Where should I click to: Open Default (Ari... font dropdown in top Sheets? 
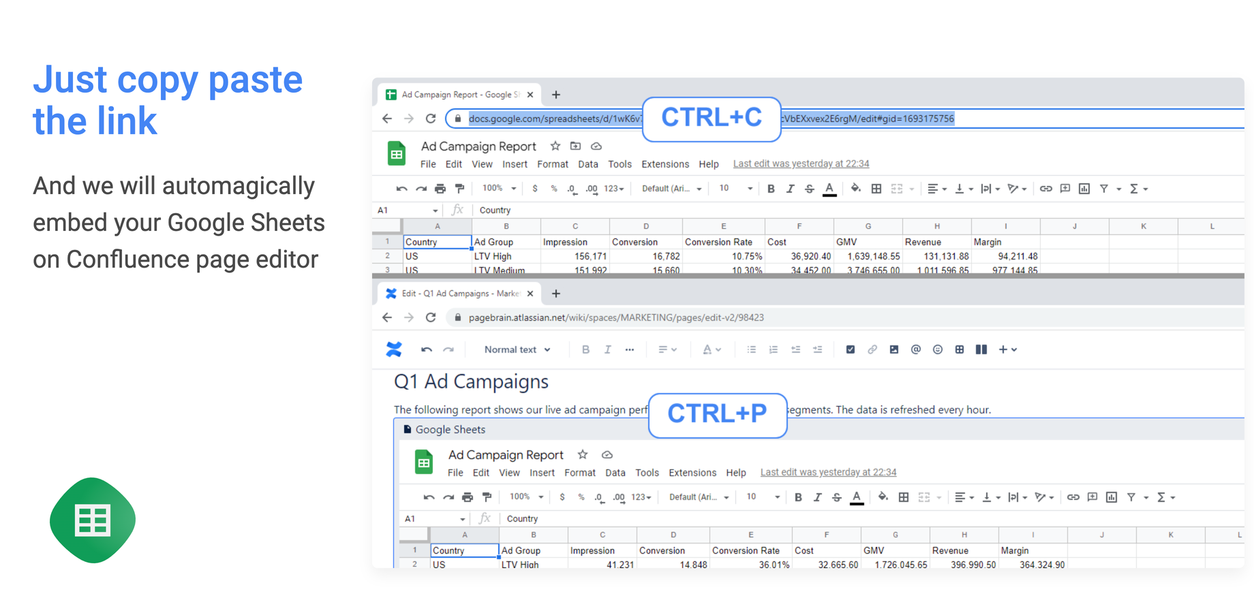point(671,189)
